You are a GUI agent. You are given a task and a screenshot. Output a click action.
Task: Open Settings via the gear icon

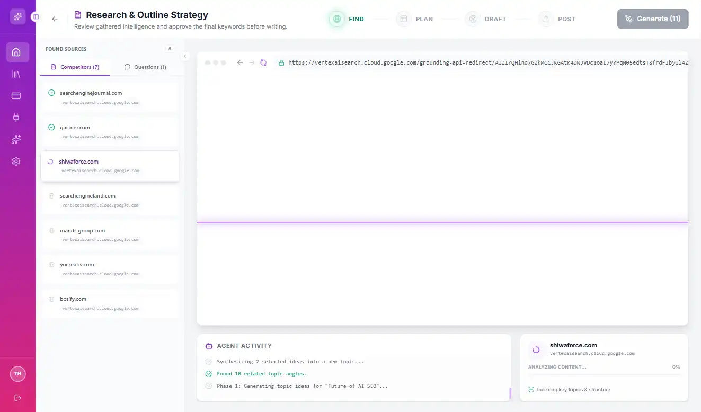pos(17,161)
